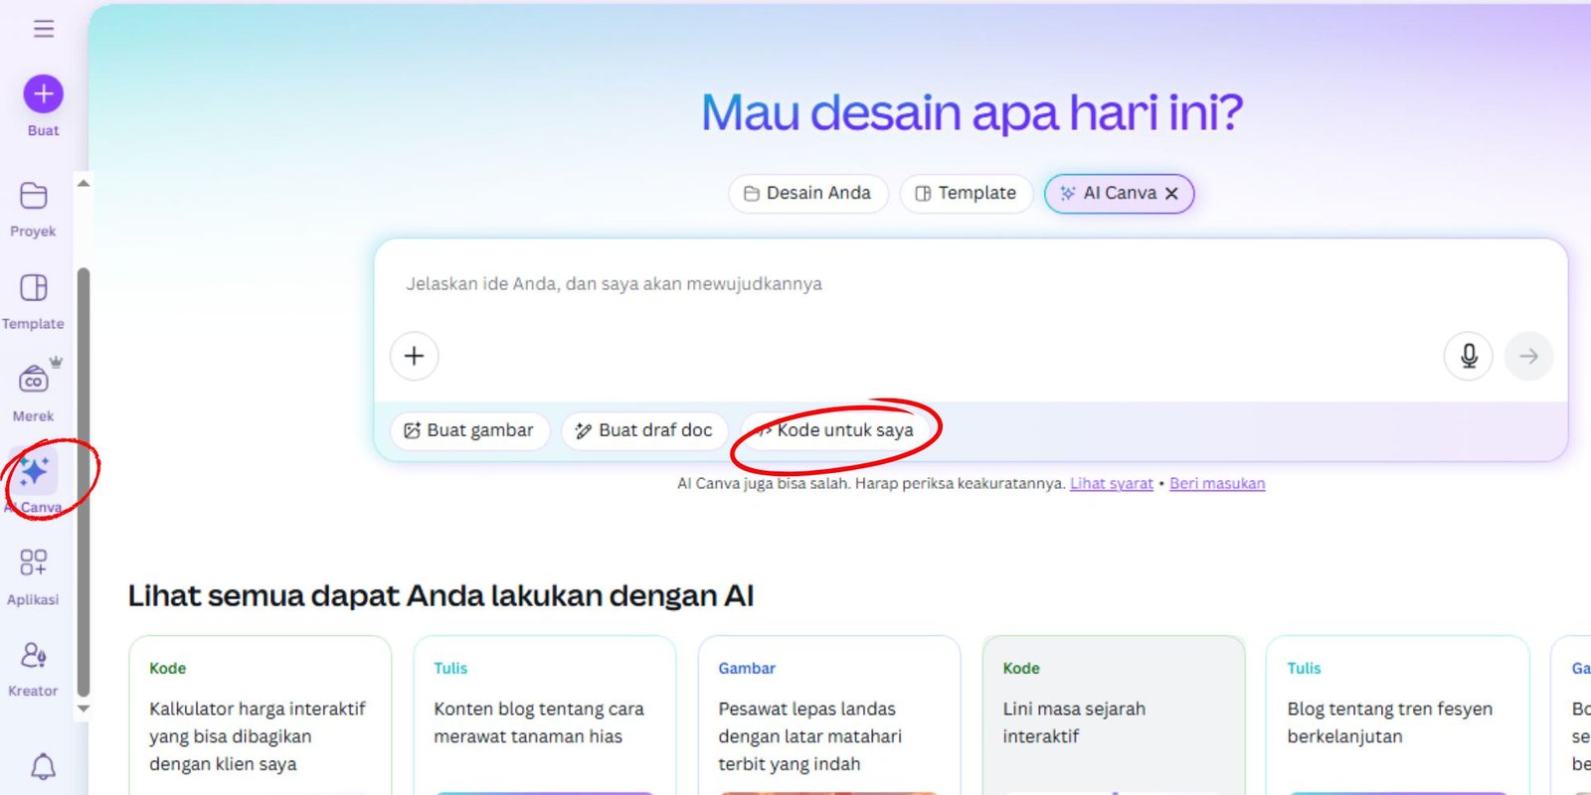Click the microphone voice input icon

pos(1469,356)
